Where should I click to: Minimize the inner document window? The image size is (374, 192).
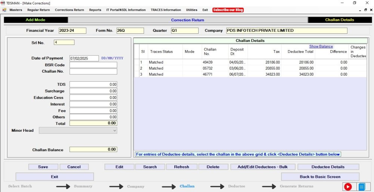[x=360, y=10]
